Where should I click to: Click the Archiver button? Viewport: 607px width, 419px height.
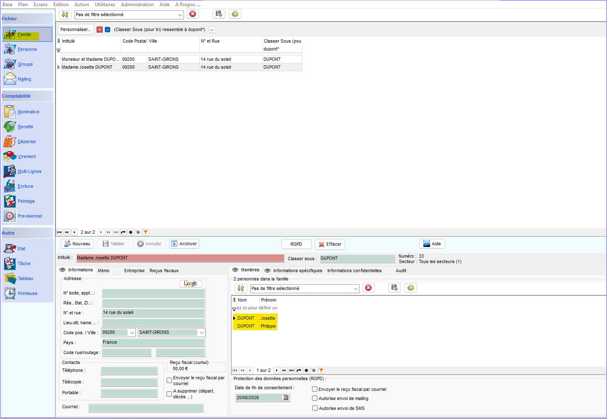click(184, 244)
